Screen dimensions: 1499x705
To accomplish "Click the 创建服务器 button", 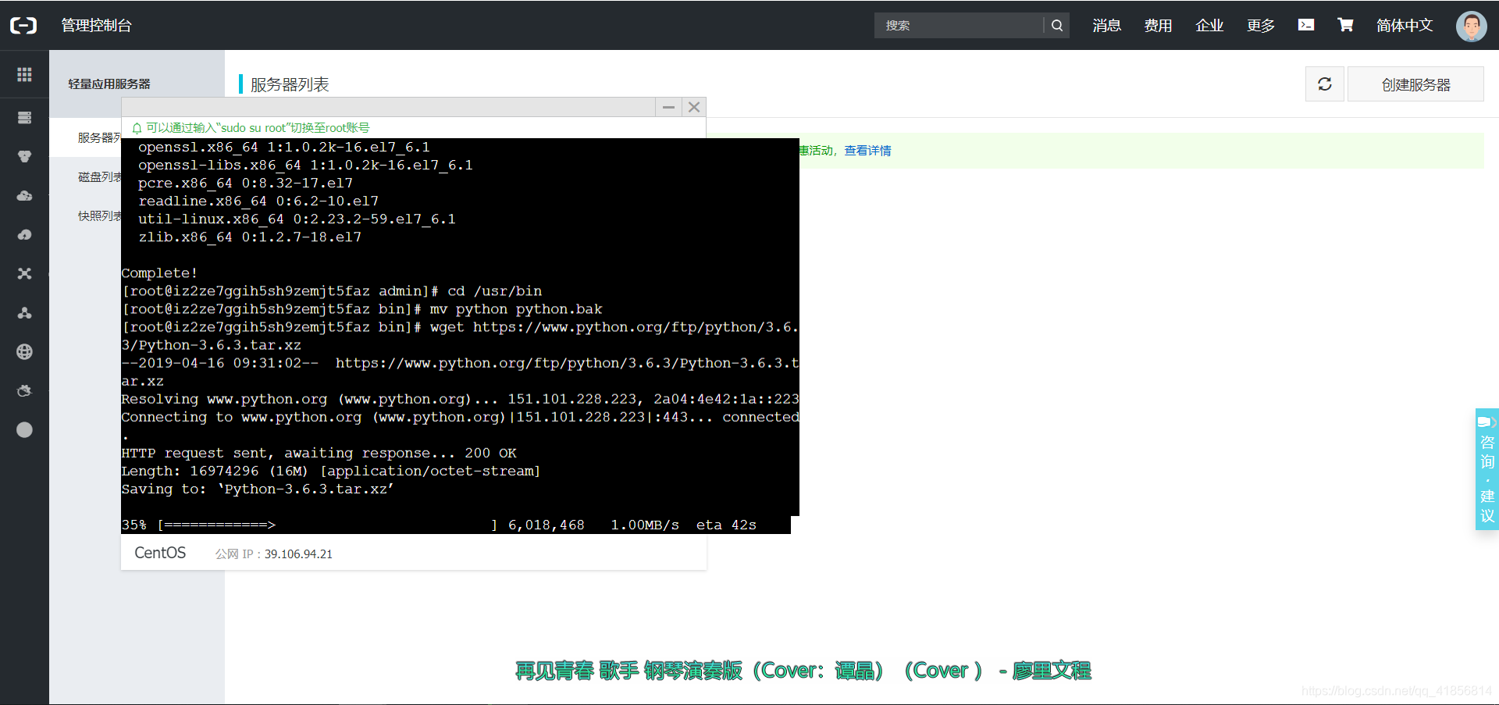I will click(1415, 84).
